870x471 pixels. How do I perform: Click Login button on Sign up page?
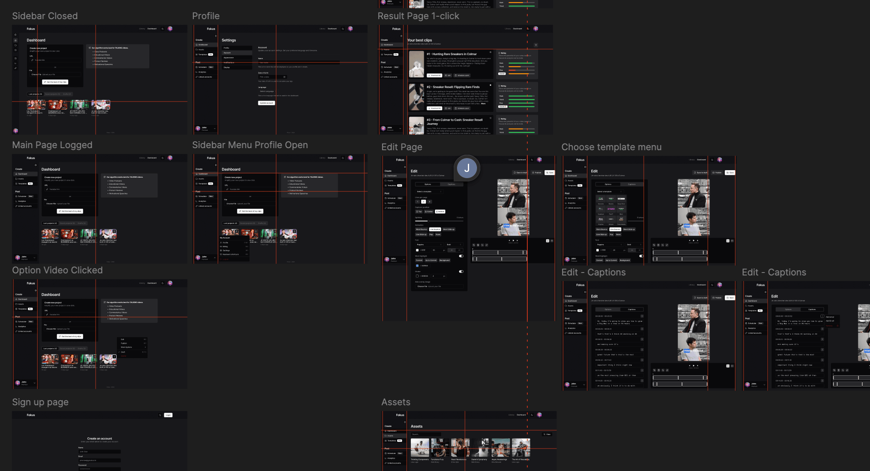(x=168, y=415)
